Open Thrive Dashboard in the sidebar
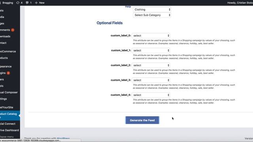253x142 pixels. coord(10,130)
